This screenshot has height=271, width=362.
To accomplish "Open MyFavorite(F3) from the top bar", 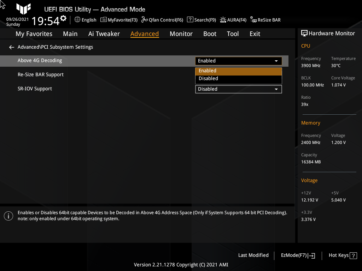I will coord(119,20).
